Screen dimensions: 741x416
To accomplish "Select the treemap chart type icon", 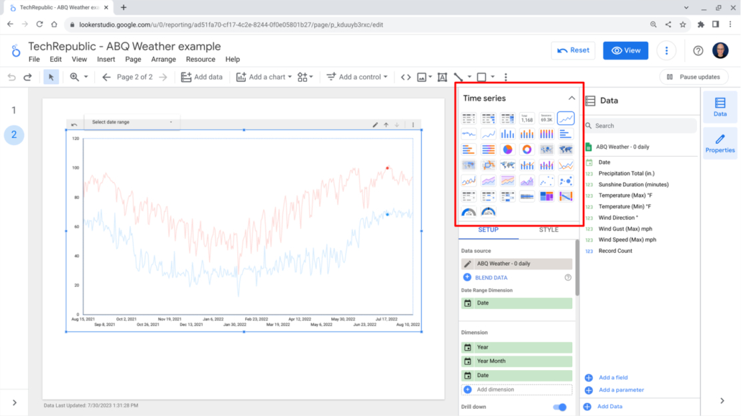I will (x=546, y=197).
